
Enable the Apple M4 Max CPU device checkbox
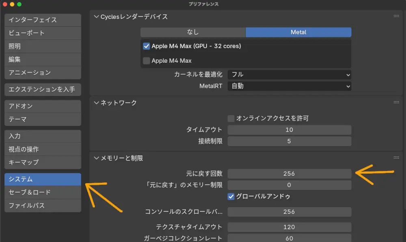pyautogui.click(x=146, y=60)
